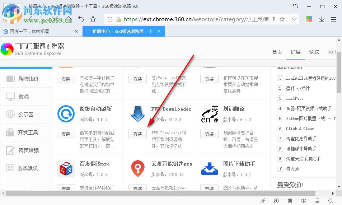Open LeafWallet便捷好用的EOS in recent list
This screenshot has height=205, width=342.
(x=311, y=78)
